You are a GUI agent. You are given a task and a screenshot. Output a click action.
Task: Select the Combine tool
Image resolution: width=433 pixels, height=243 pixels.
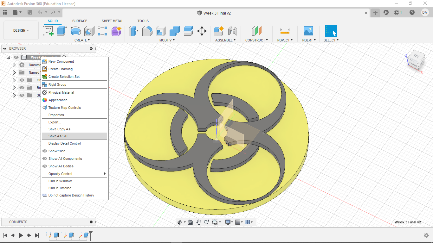coord(174,31)
